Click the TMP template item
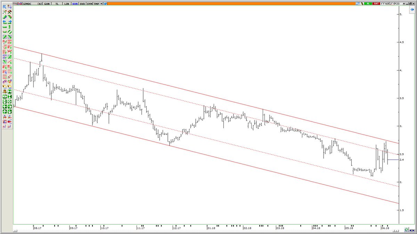The image size is (417, 234). click(x=96, y=3)
